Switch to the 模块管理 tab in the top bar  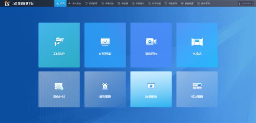click(203, 3)
